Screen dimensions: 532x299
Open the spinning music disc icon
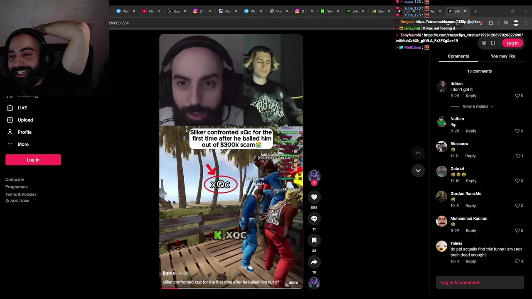tap(314, 283)
